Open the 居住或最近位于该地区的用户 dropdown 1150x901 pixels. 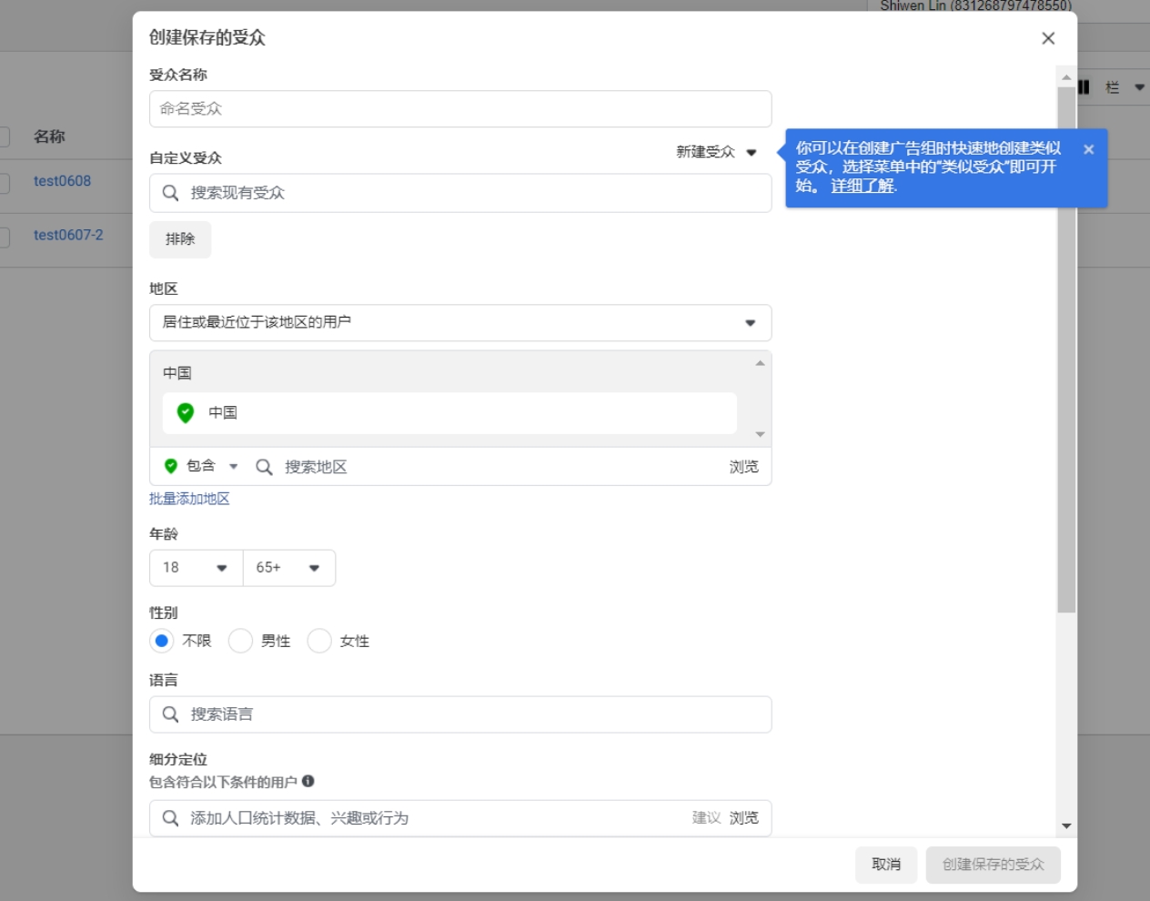click(x=460, y=322)
